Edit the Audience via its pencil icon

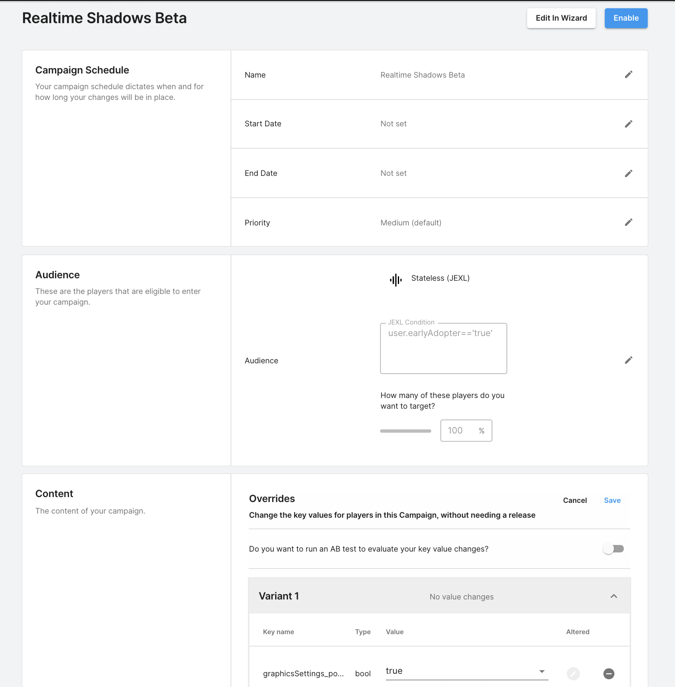click(628, 360)
